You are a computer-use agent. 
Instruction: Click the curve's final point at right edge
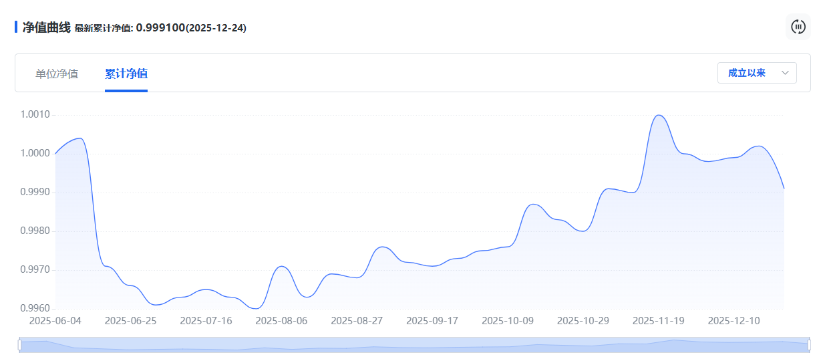tap(784, 189)
